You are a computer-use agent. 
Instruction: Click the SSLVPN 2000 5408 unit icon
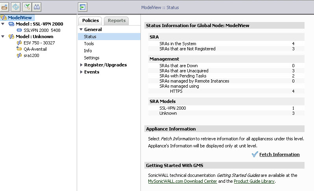[19, 30]
